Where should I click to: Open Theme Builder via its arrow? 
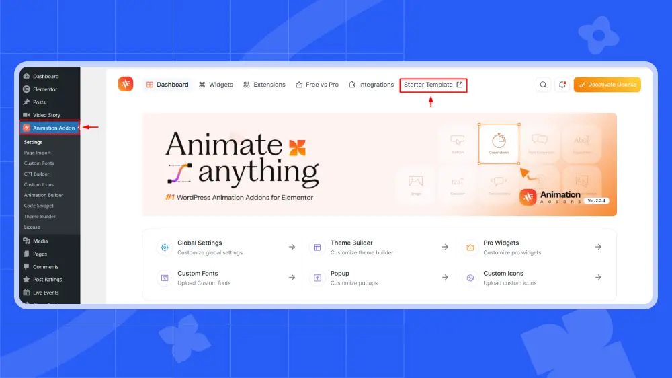click(445, 247)
